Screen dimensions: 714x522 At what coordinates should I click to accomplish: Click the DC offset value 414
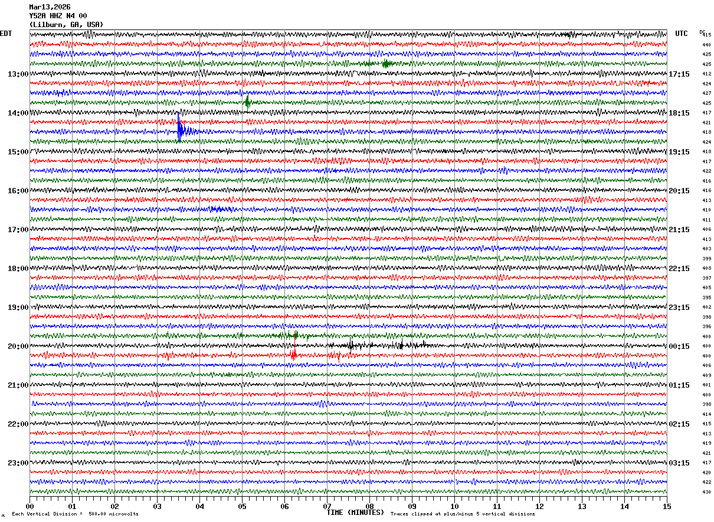706,414
